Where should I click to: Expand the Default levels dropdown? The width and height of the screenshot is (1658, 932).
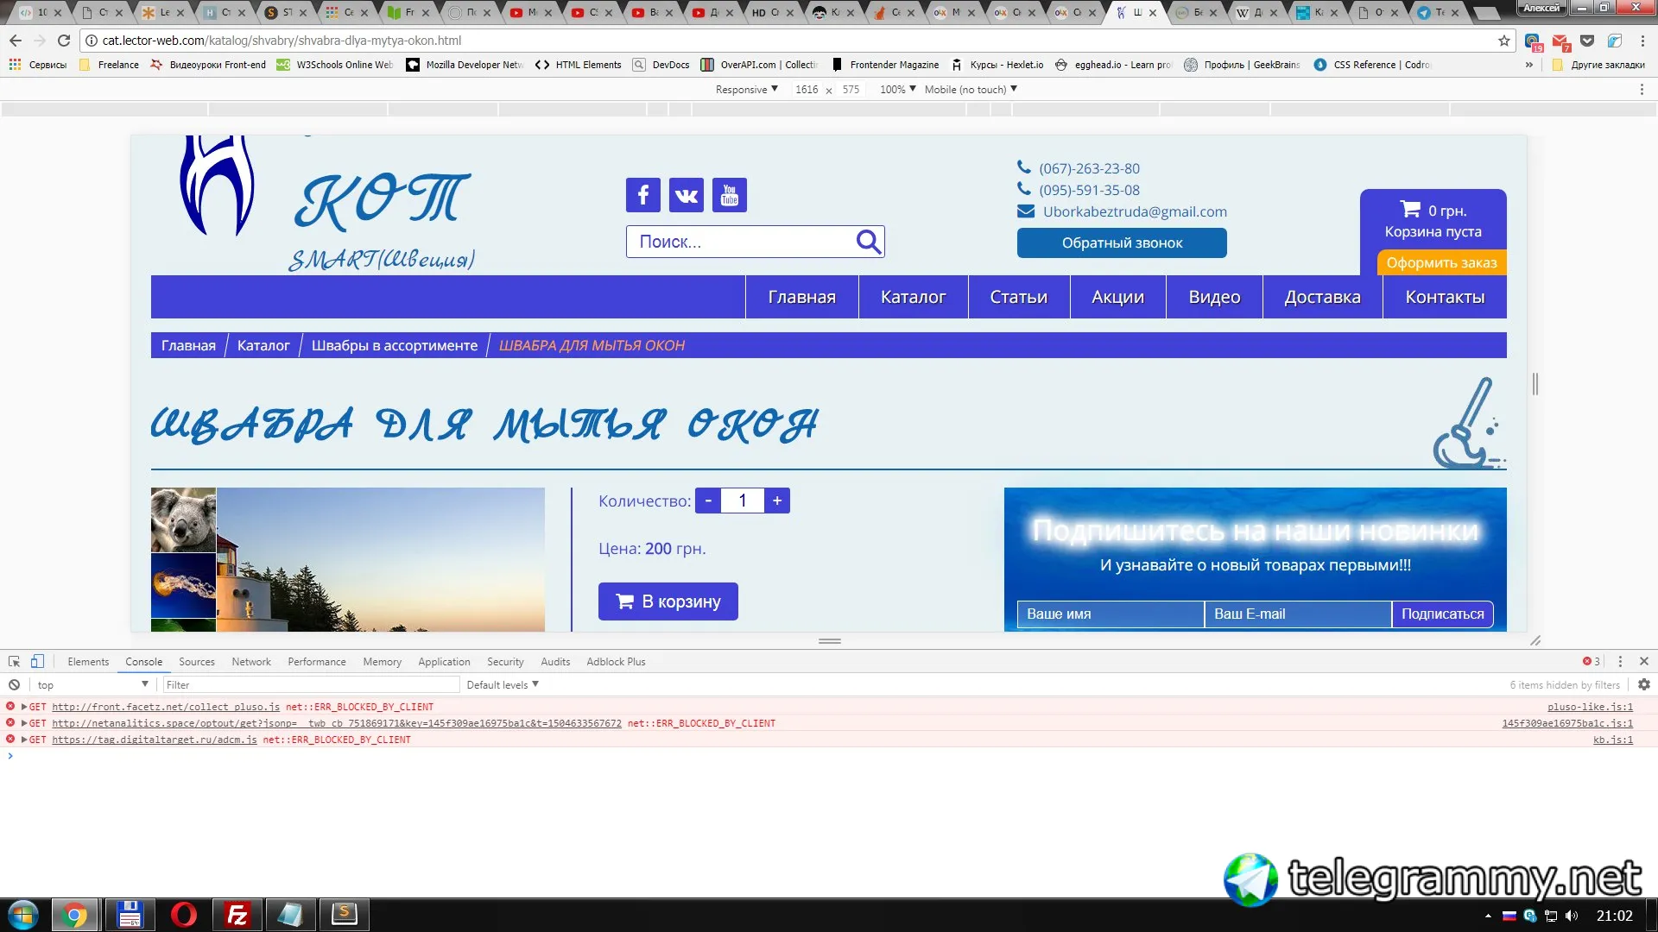pyautogui.click(x=503, y=684)
